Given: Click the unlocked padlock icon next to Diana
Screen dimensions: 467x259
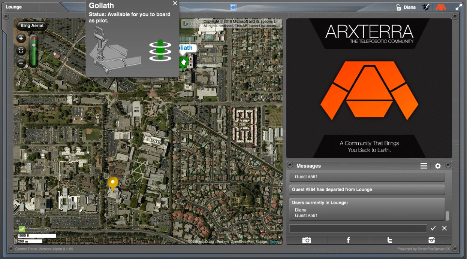Looking at the screenshot, I should coord(399,7).
